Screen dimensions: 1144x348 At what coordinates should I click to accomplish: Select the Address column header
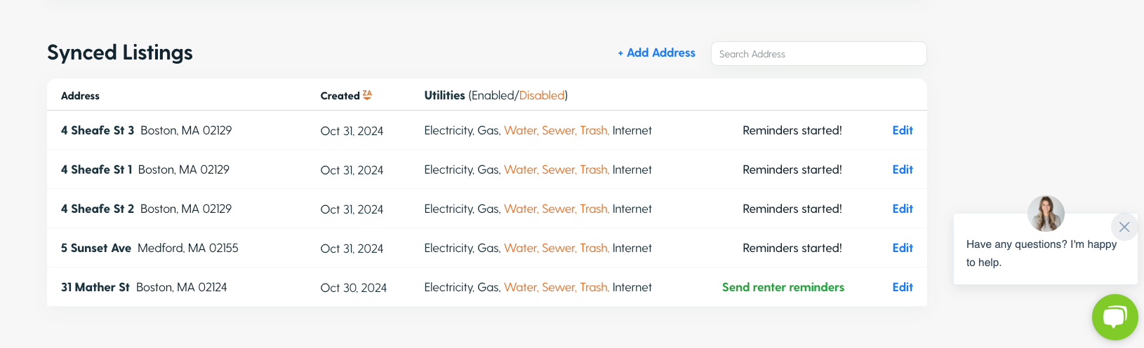click(x=80, y=96)
